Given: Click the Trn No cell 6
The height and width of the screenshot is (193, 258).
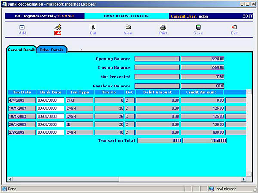Looking at the screenshot, I should coord(109,100).
